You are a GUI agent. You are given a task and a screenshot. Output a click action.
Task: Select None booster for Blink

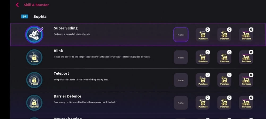click(181, 58)
